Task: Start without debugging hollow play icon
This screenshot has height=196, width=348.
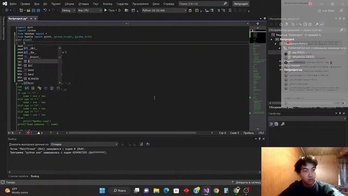Action: pyautogui.click(x=120, y=10)
